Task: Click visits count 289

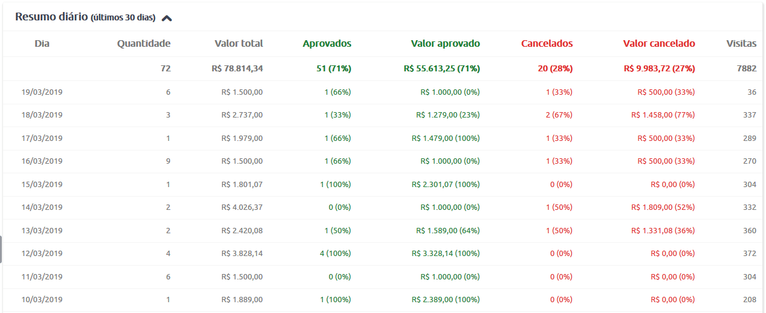Action: pos(750,139)
